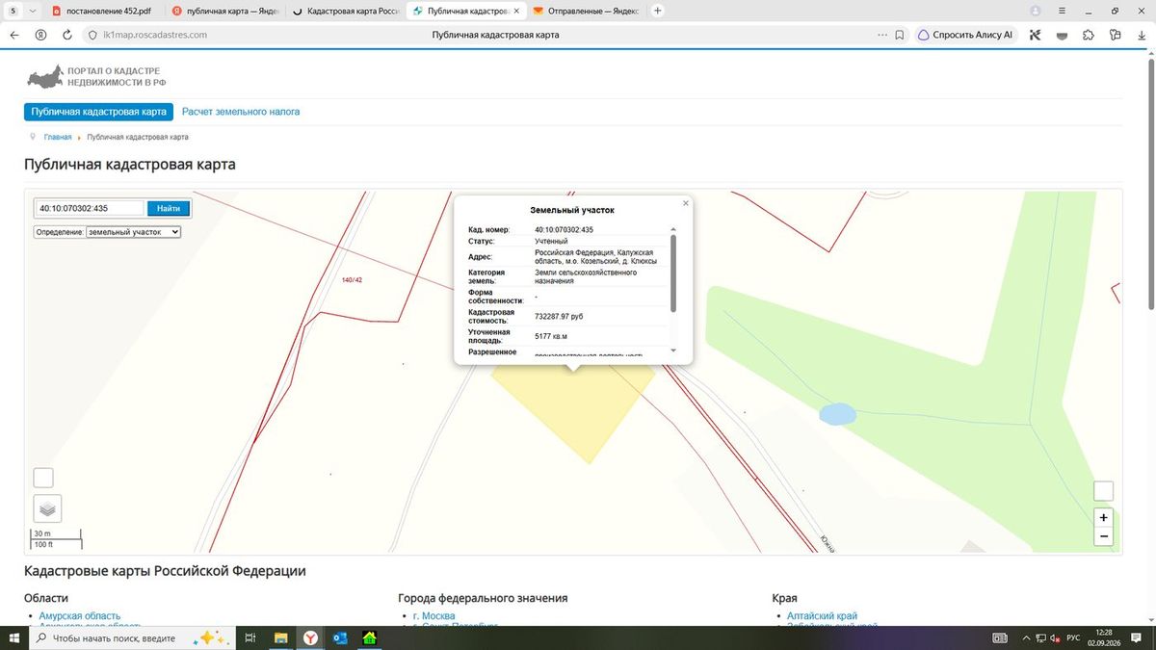The image size is (1156, 650).
Task: Open Yandex Browser taskbar icon
Action: tap(310, 638)
